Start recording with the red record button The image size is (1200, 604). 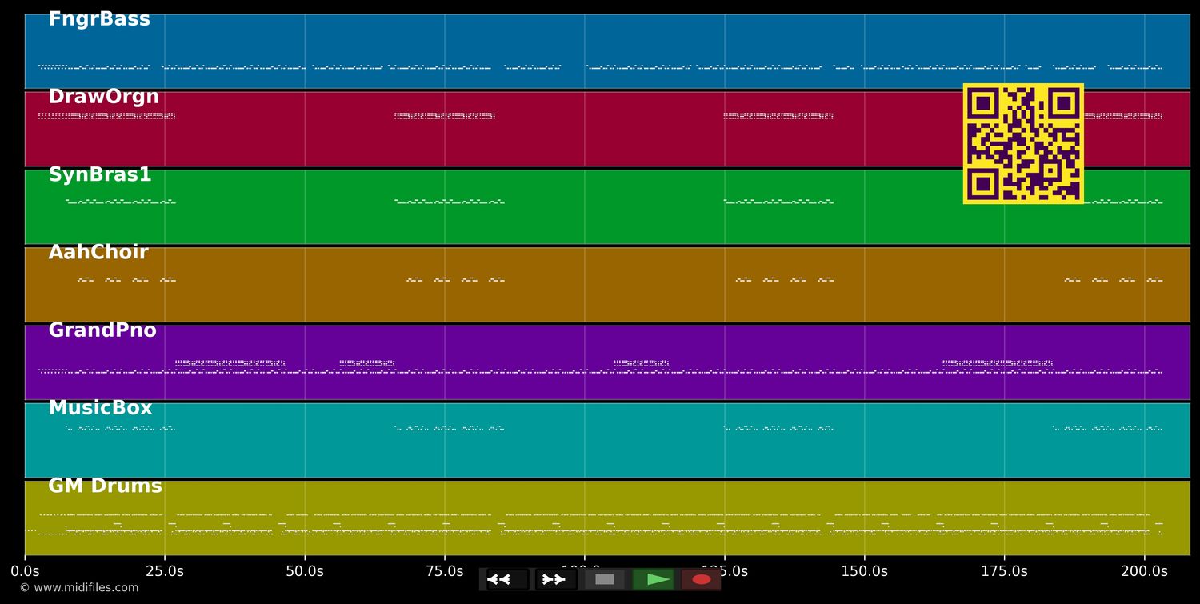click(702, 579)
